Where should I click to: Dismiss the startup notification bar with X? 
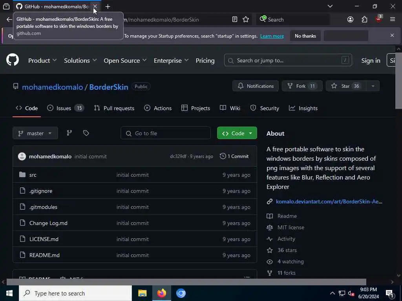point(392,35)
